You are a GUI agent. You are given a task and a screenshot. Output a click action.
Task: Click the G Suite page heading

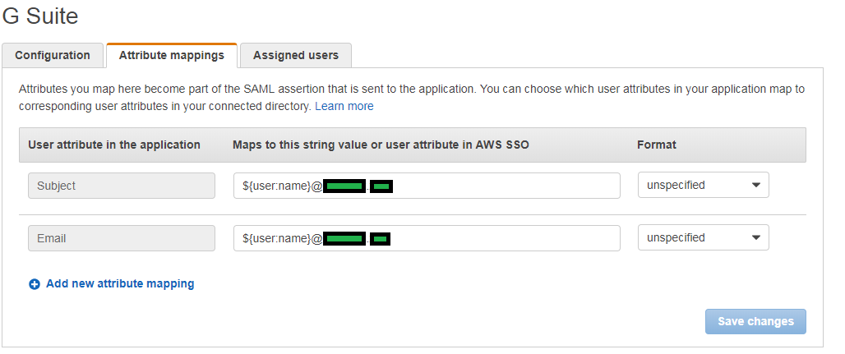point(40,16)
